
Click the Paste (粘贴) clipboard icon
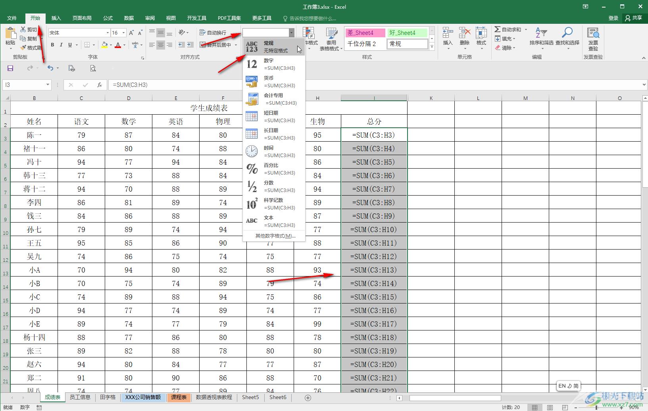[x=10, y=34]
